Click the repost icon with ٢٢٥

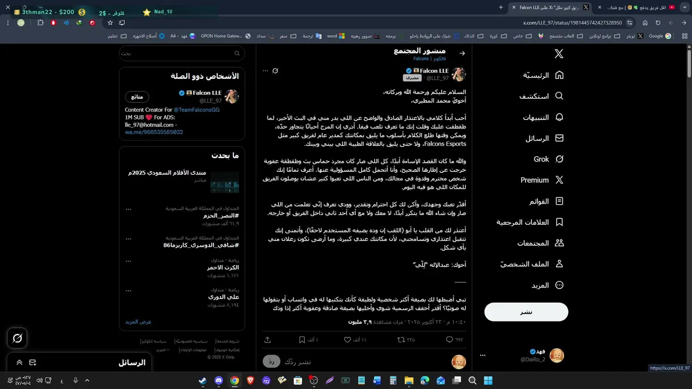(x=401, y=340)
